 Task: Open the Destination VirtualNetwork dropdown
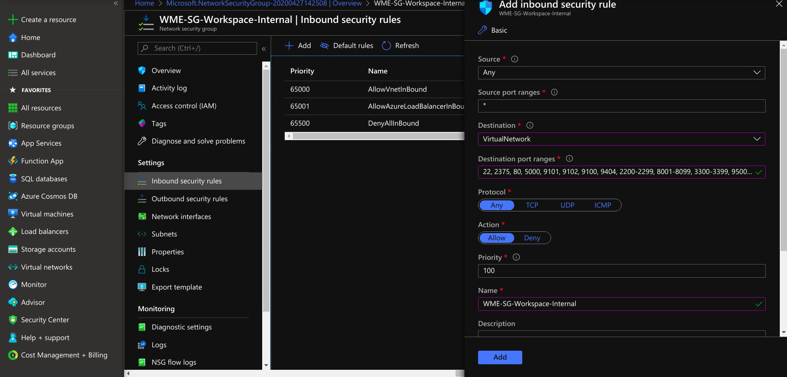pyautogui.click(x=621, y=139)
